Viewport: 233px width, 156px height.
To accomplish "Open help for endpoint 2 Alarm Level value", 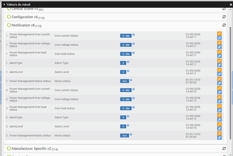I will tap(128, 125).
